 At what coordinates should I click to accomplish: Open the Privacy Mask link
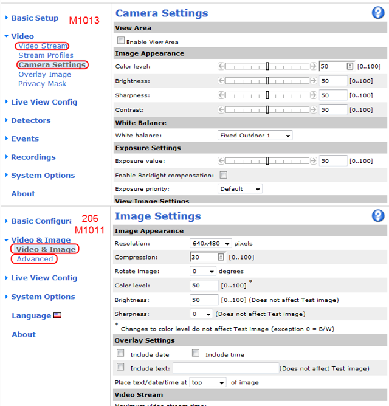[x=42, y=84]
